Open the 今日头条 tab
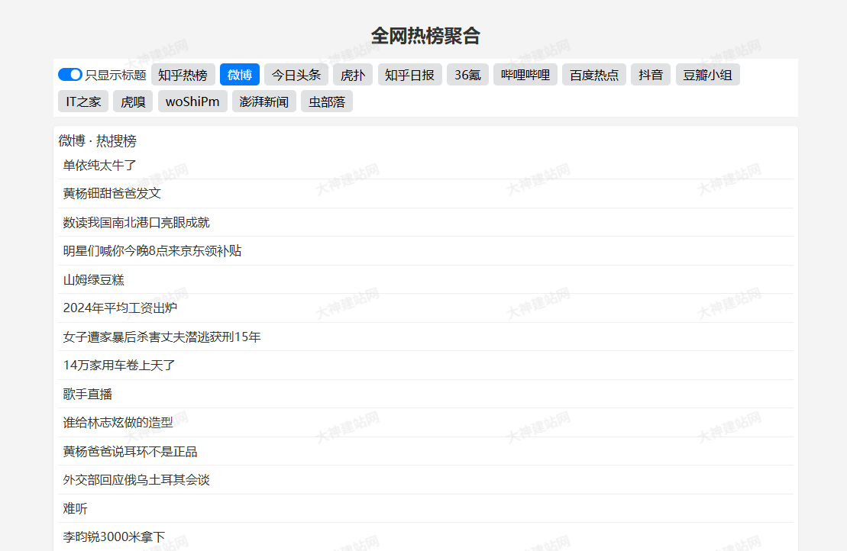This screenshot has height=551, width=847. (x=296, y=75)
